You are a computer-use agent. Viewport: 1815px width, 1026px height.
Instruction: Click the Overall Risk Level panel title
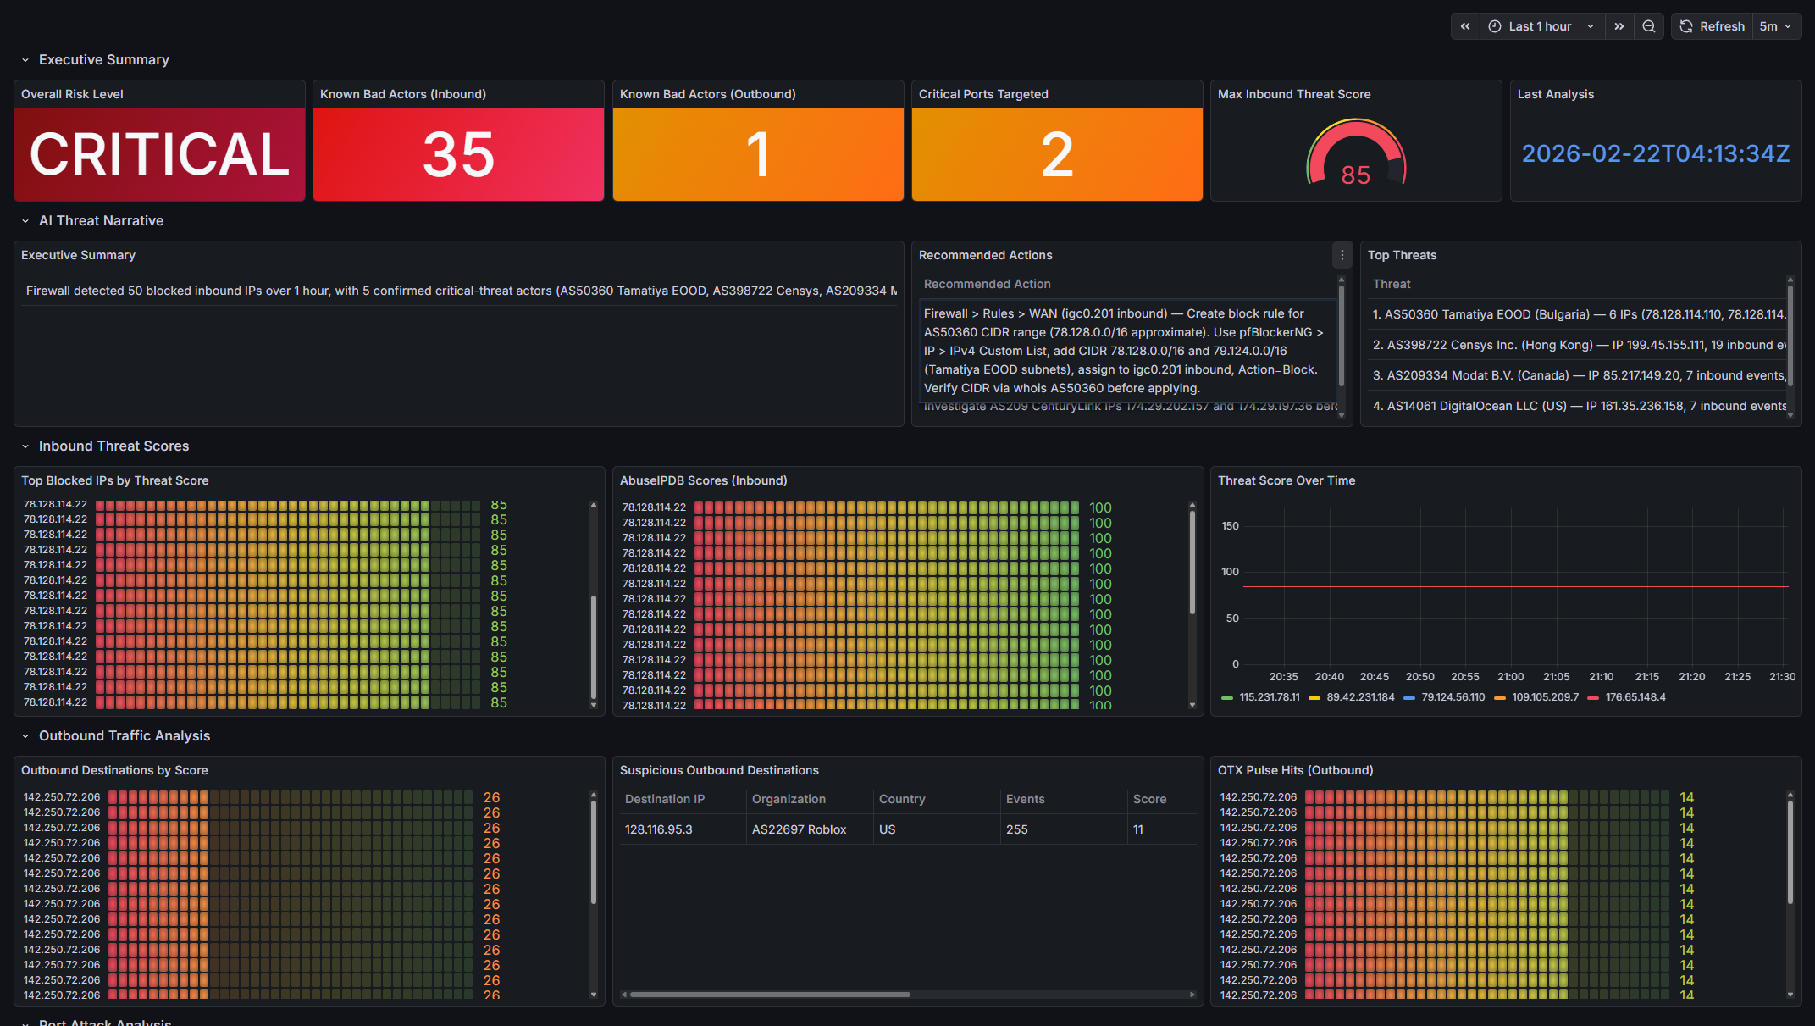72,94
